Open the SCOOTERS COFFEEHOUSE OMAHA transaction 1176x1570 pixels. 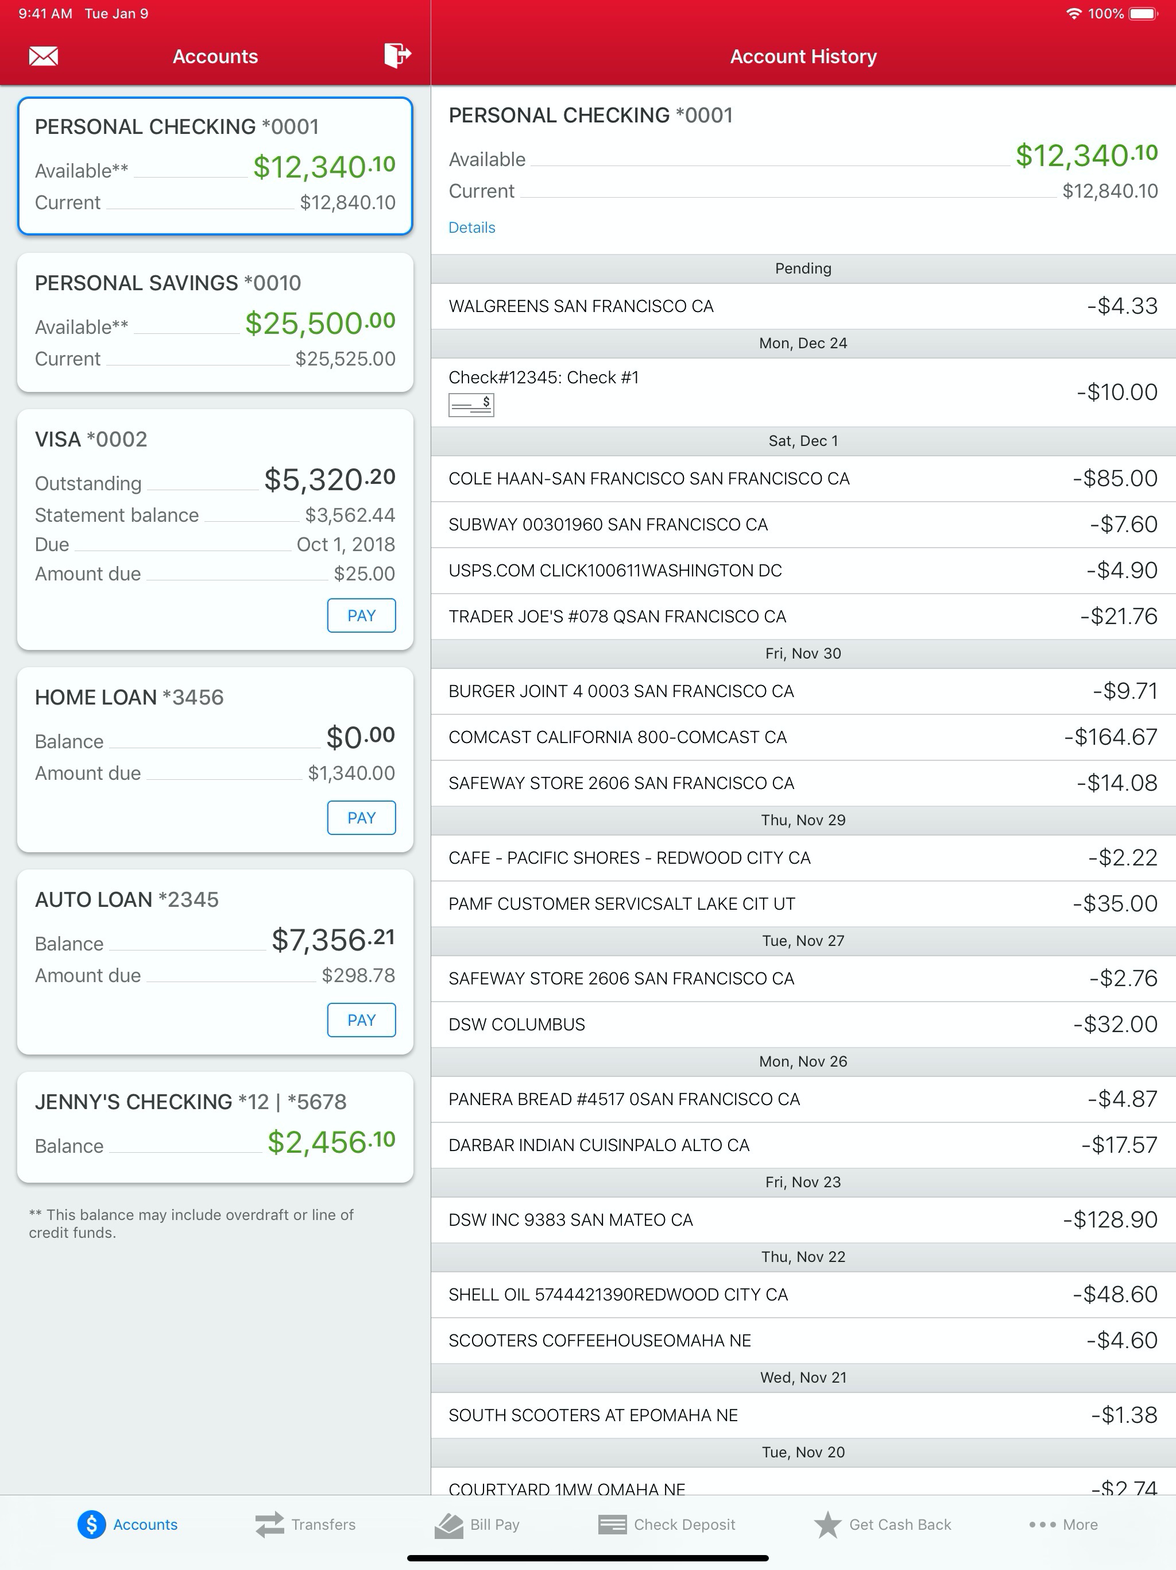pos(803,1340)
